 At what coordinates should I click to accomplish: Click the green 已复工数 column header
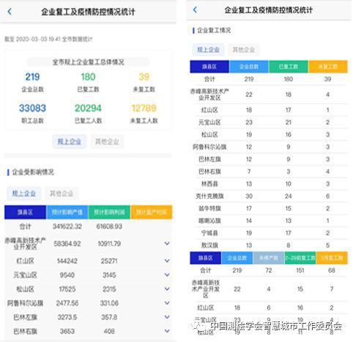[289, 67]
